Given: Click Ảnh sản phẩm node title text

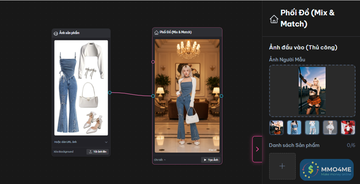Looking at the screenshot, I should [x=69, y=33].
